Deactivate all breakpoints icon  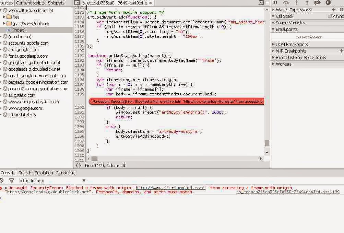click(x=318, y=2)
